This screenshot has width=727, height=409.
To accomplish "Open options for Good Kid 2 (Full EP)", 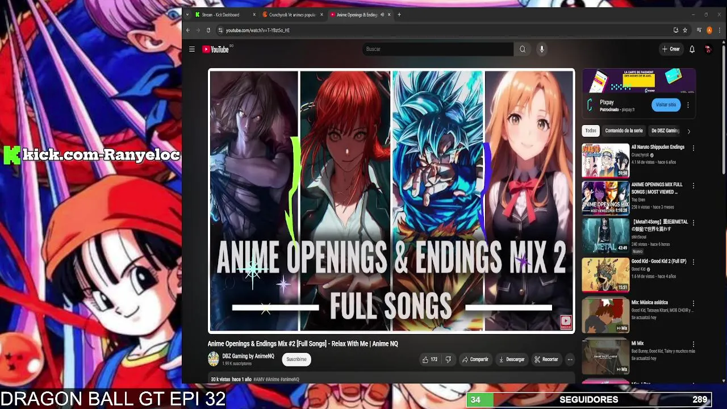I will click(693, 262).
